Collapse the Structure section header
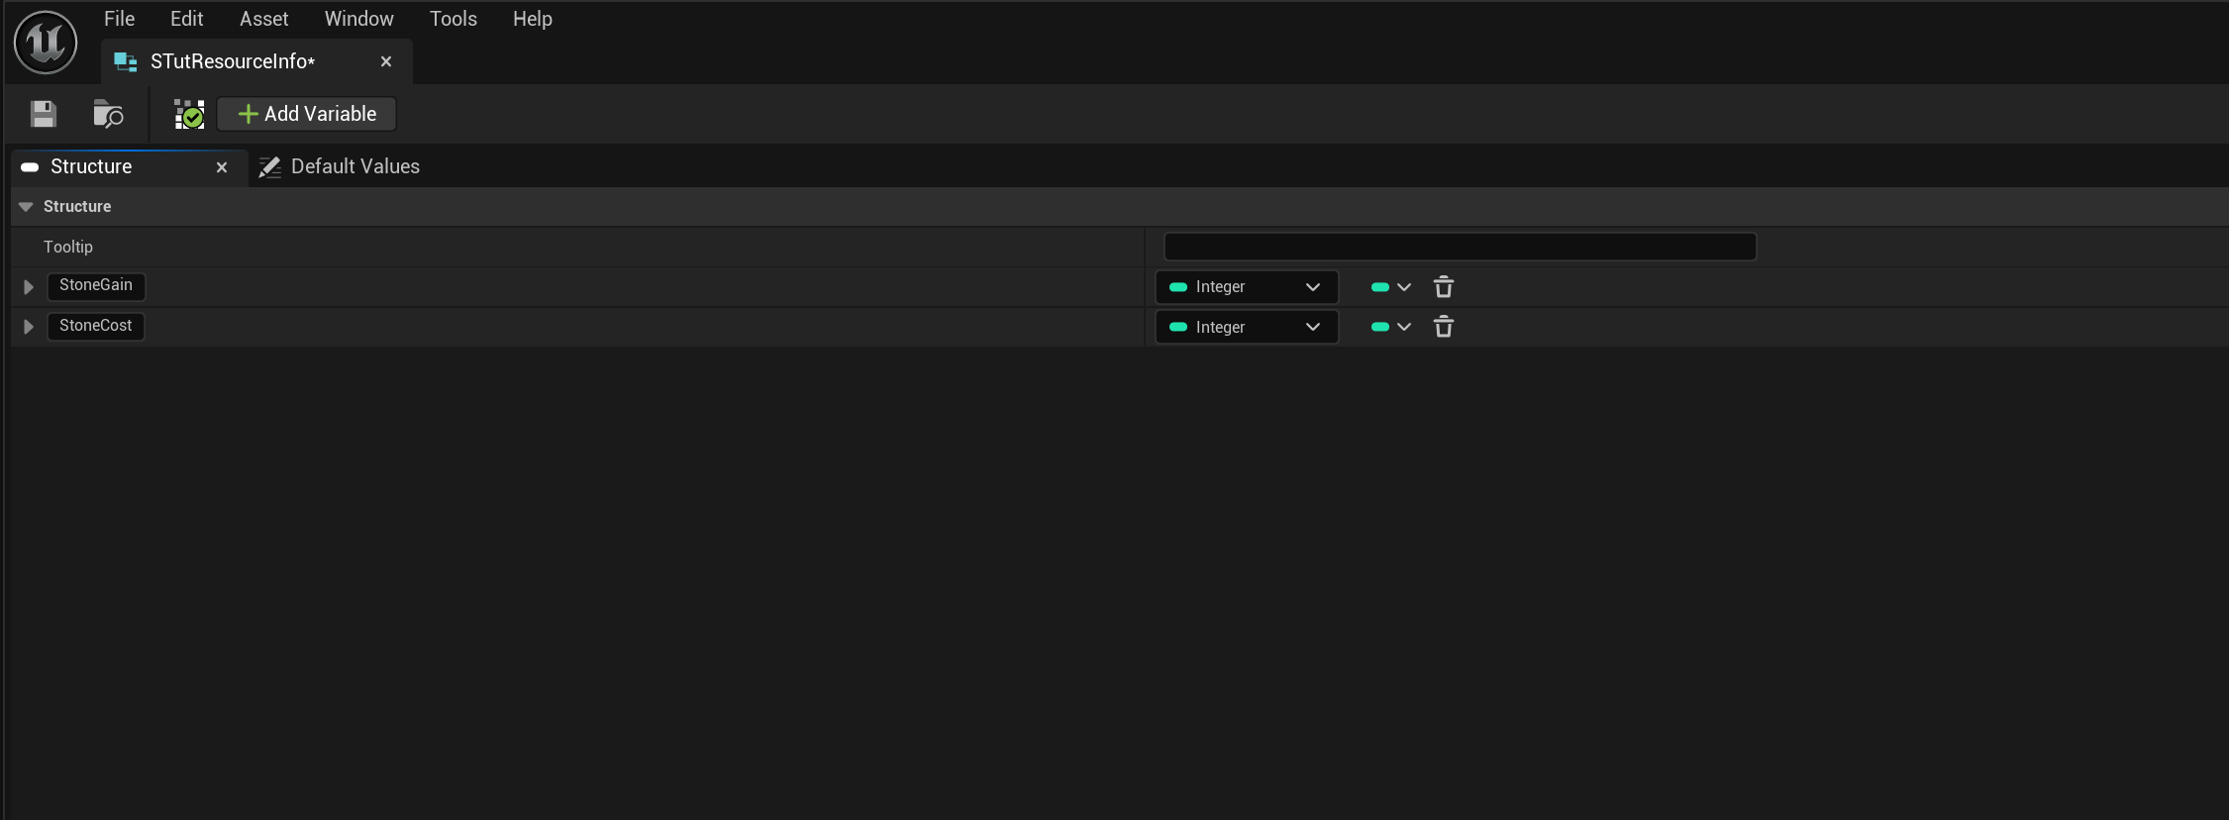This screenshot has height=820, width=2229. pyautogui.click(x=27, y=206)
